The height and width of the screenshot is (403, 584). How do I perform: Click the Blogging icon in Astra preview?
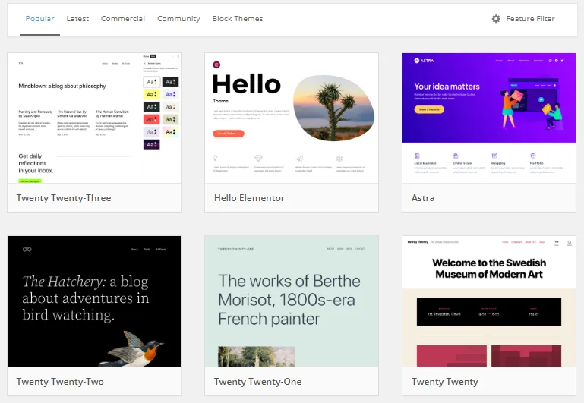click(494, 156)
